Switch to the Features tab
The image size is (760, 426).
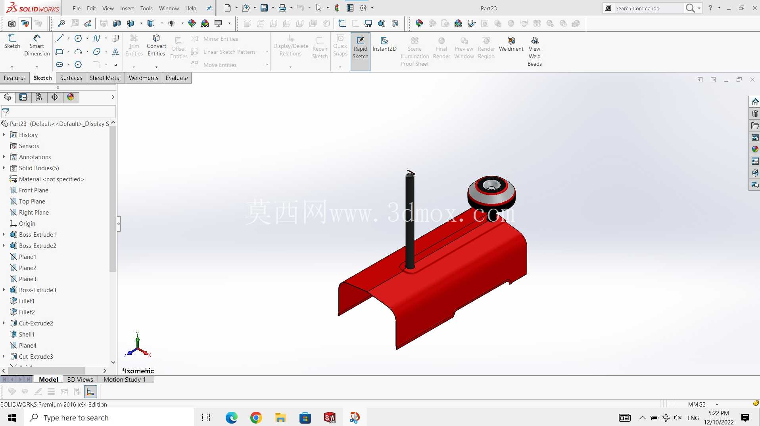15,78
